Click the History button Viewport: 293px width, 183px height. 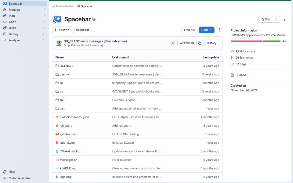[x=212, y=43]
